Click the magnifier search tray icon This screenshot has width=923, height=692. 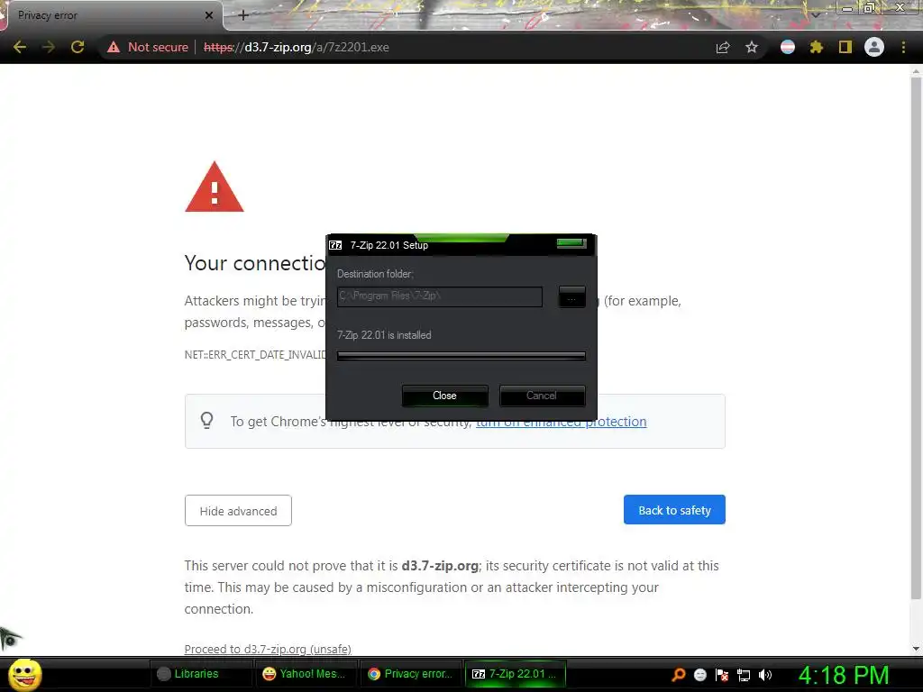pos(679,675)
